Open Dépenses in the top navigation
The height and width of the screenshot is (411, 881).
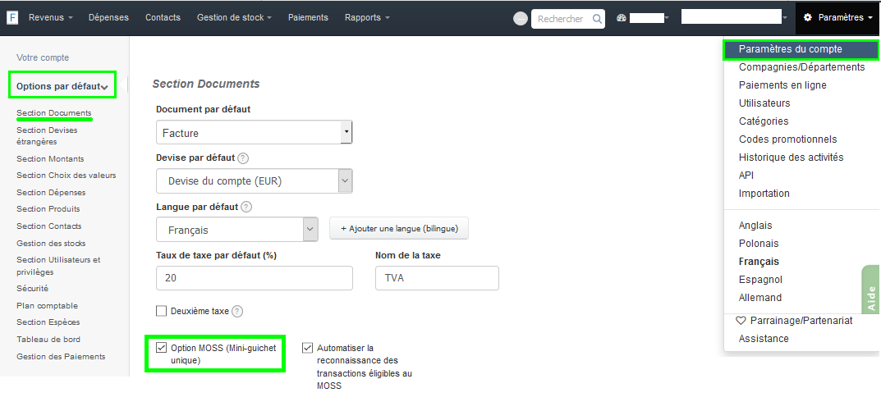108,17
